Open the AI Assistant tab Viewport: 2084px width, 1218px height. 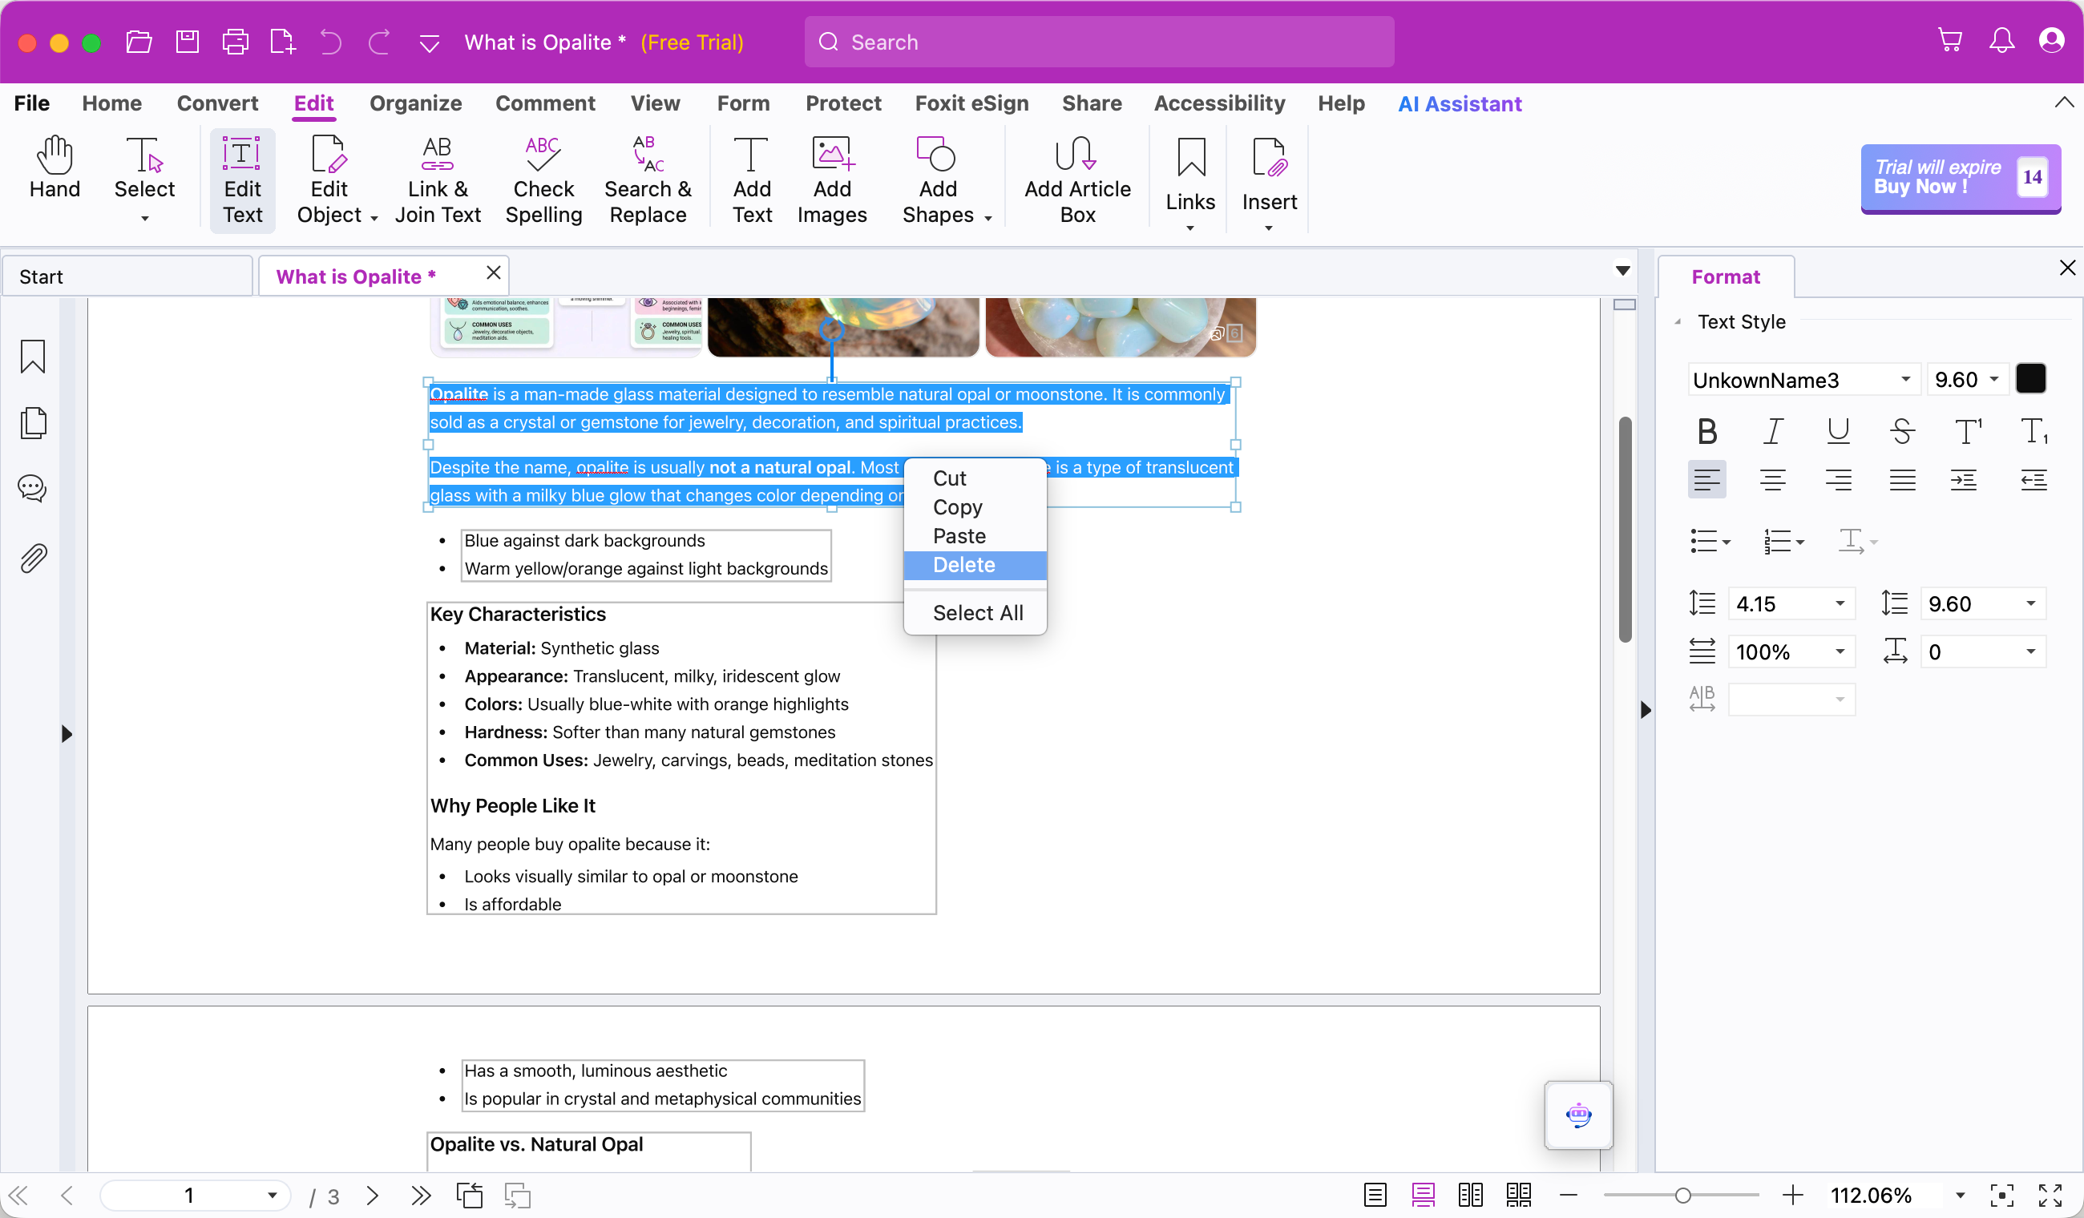coord(1459,103)
